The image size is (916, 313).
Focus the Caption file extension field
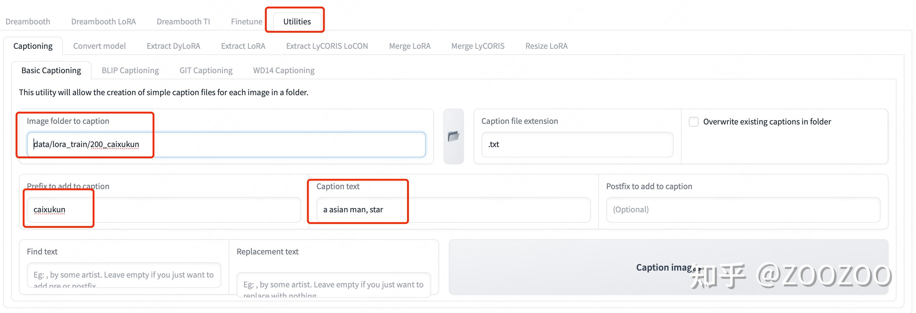(577, 144)
